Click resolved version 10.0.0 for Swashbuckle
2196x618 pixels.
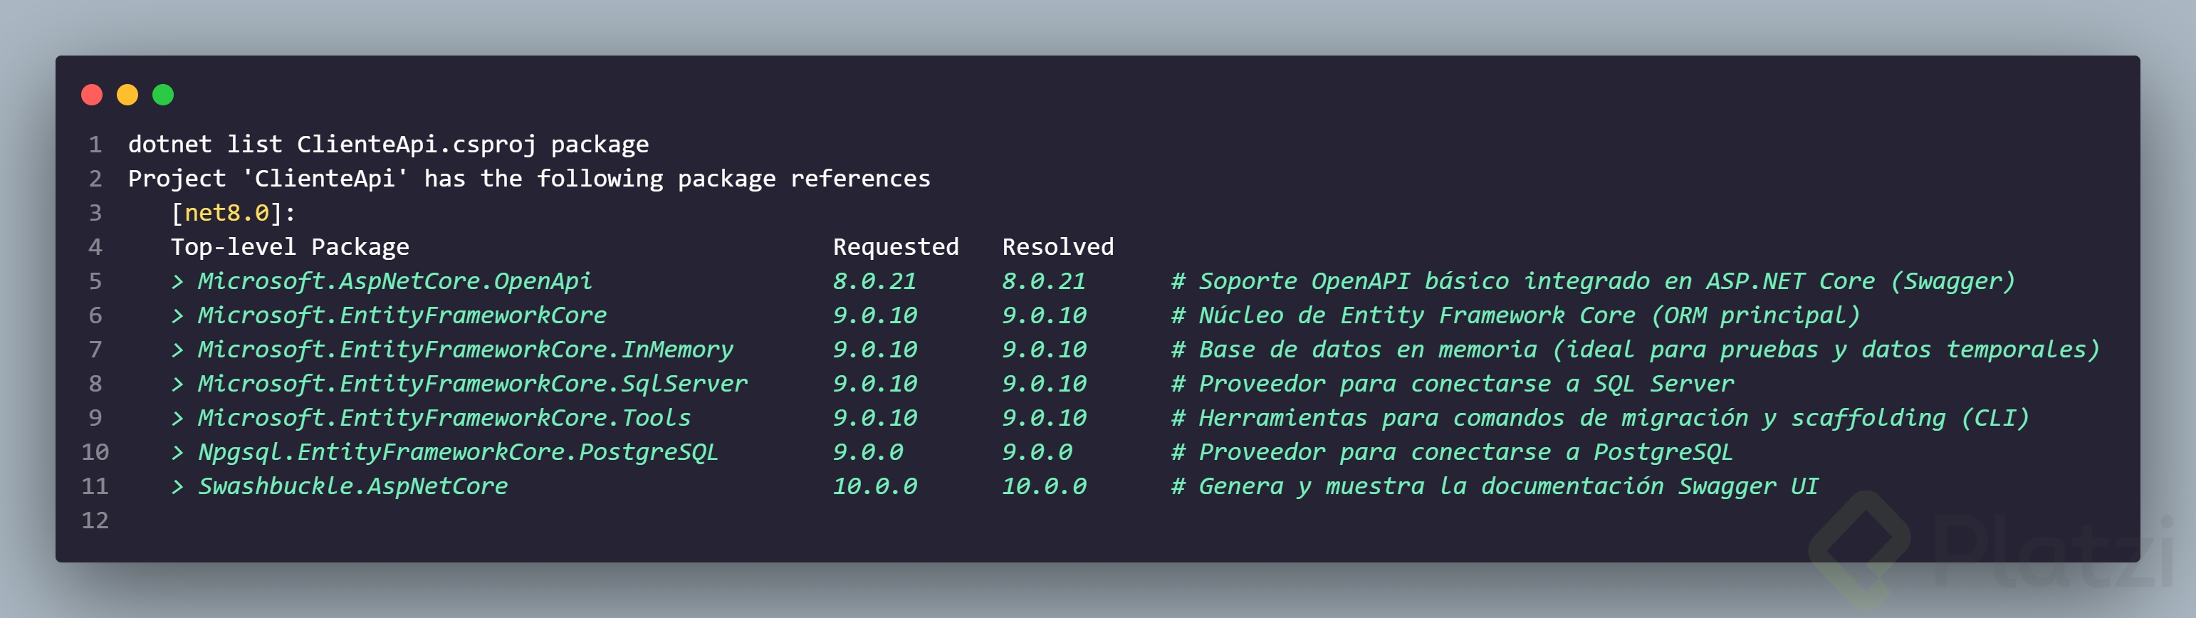1043,487
